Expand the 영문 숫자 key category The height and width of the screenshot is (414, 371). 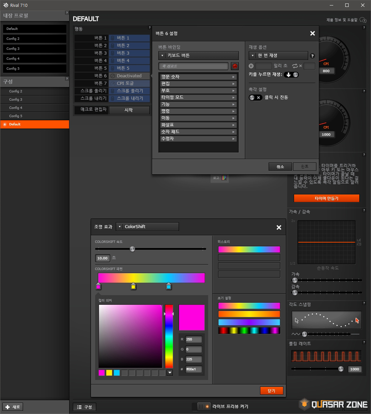click(x=199, y=77)
